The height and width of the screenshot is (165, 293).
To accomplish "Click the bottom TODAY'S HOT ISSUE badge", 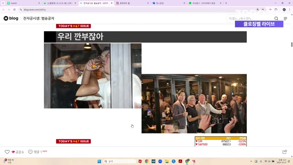I will tap(73, 142).
